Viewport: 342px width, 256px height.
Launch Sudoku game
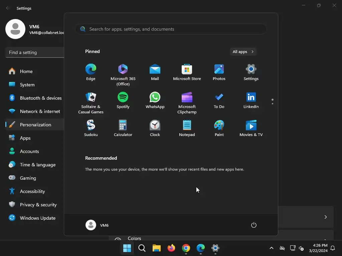pyautogui.click(x=91, y=128)
